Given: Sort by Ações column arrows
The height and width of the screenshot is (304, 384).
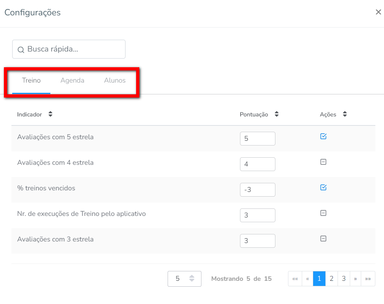Looking at the screenshot, I should pos(345,114).
